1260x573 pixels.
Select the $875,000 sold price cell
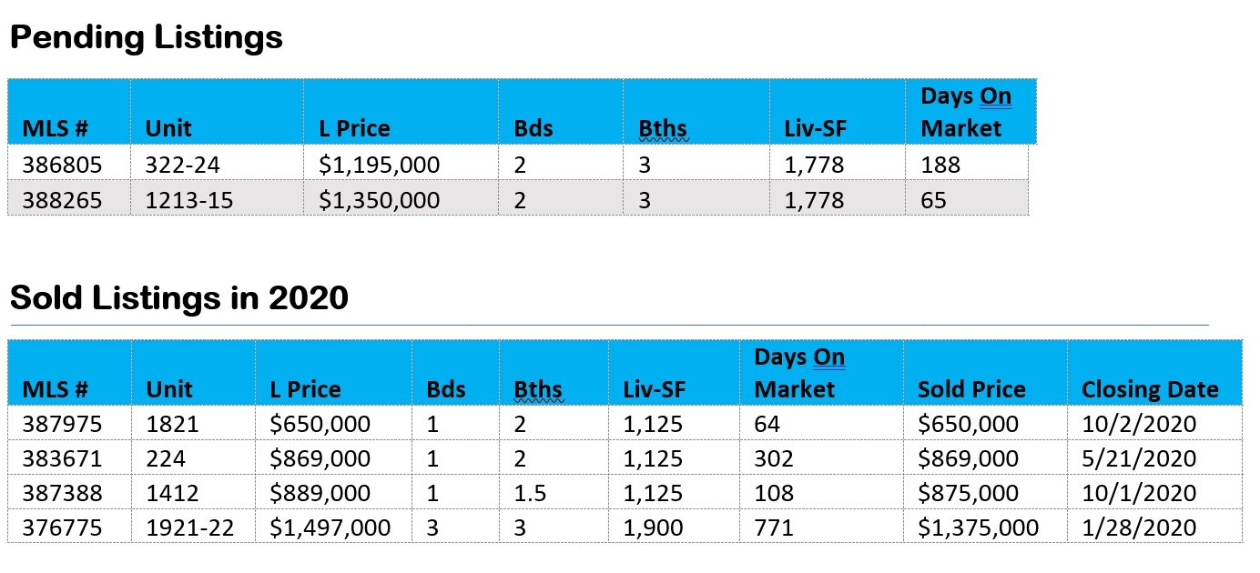(968, 493)
